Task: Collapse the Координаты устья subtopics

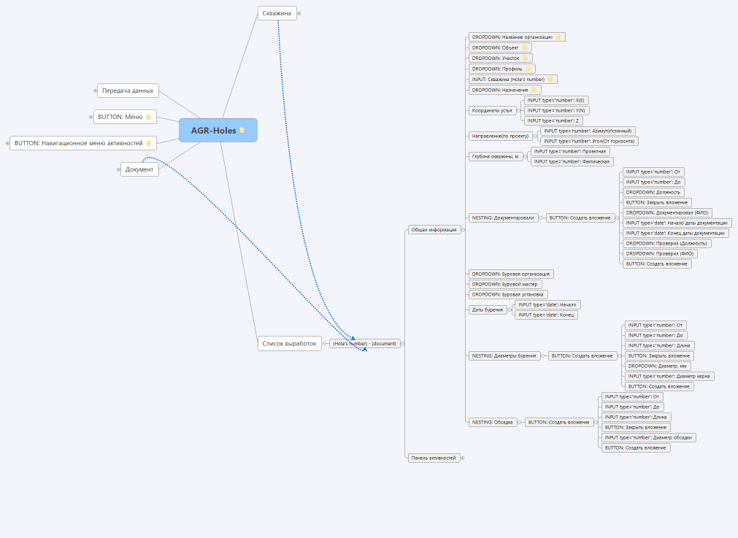Action: click(x=520, y=111)
